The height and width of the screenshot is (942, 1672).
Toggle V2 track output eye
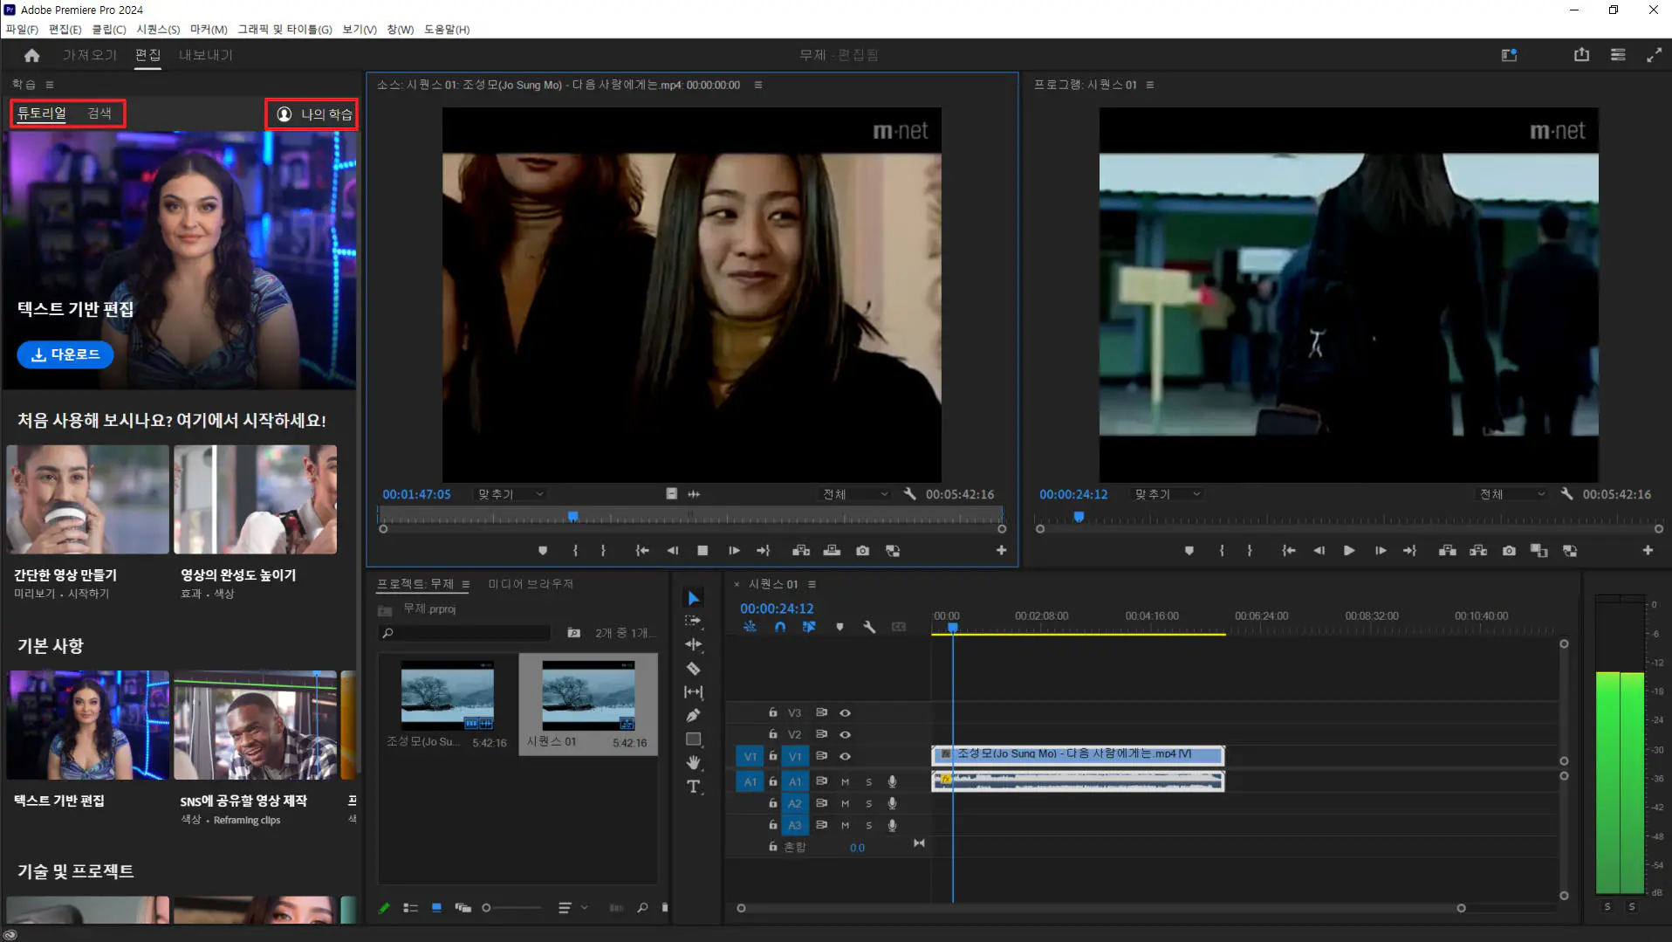click(x=845, y=735)
